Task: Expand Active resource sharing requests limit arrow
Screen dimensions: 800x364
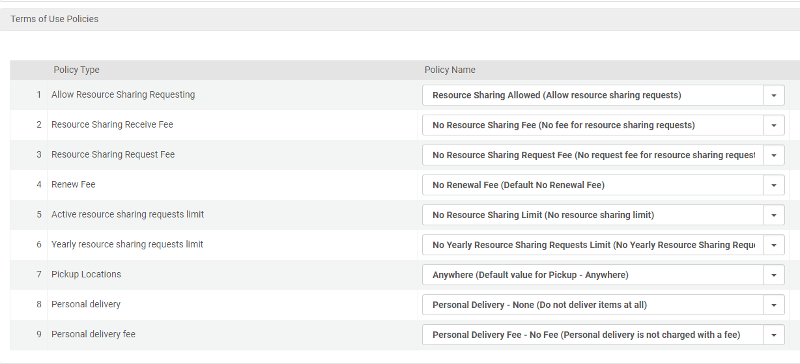Action: point(773,215)
